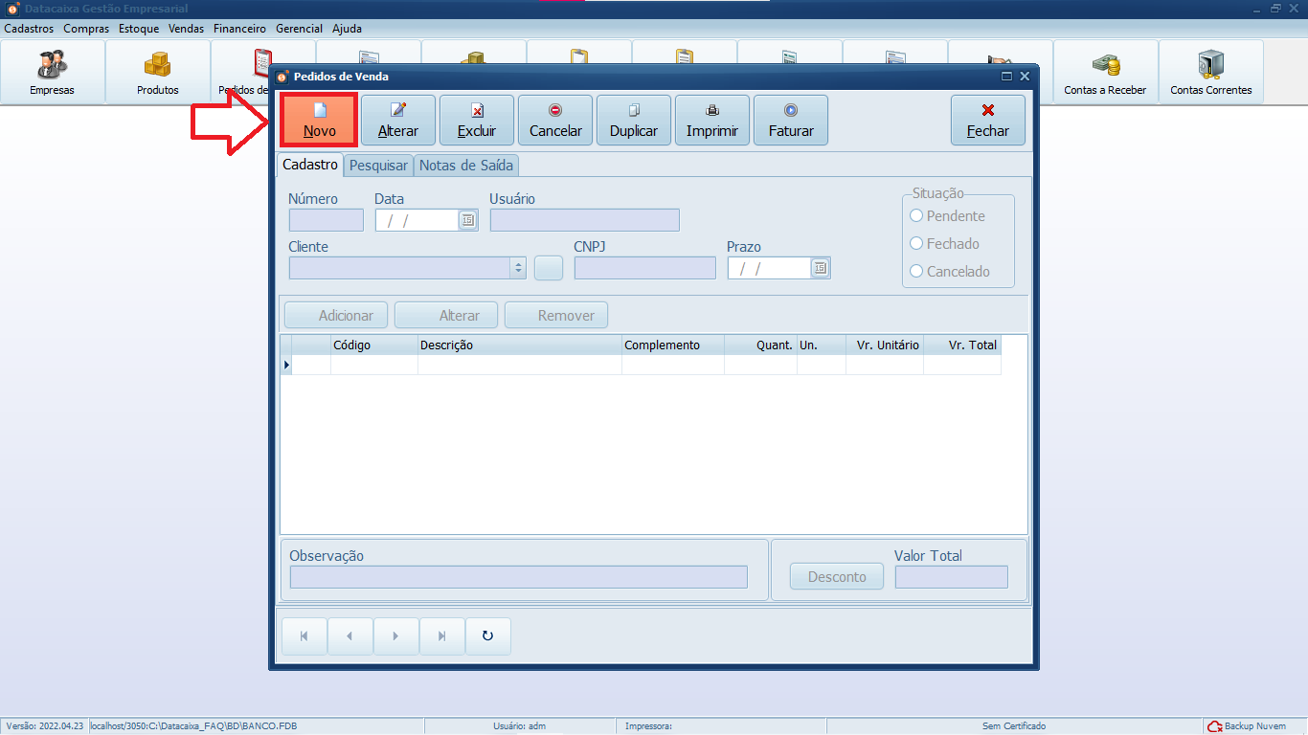Click the refresh navigation button
Image resolution: width=1308 pixels, height=735 pixels.
(487, 635)
